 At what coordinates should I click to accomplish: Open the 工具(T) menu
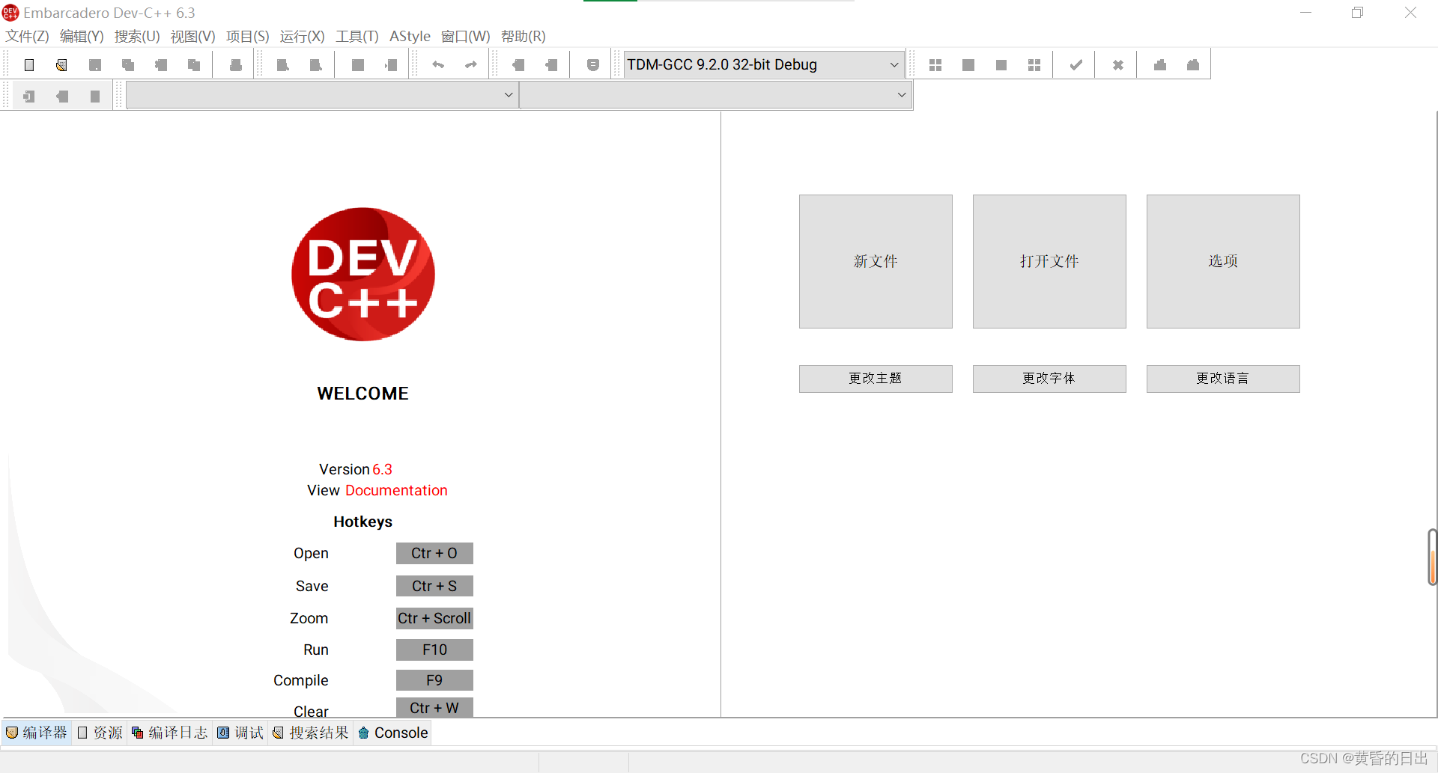point(357,36)
